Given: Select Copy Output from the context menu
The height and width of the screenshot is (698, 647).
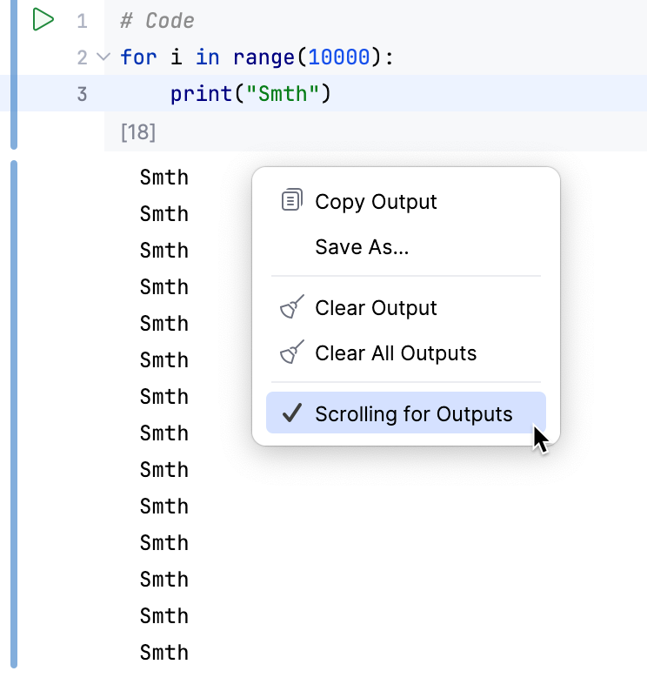Looking at the screenshot, I should 376,201.
